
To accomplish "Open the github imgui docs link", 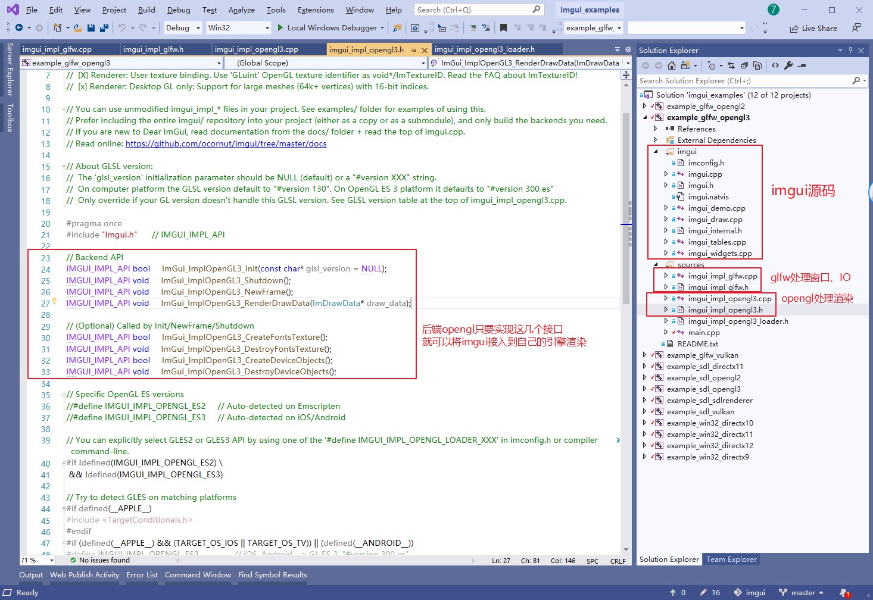I will [x=226, y=144].
